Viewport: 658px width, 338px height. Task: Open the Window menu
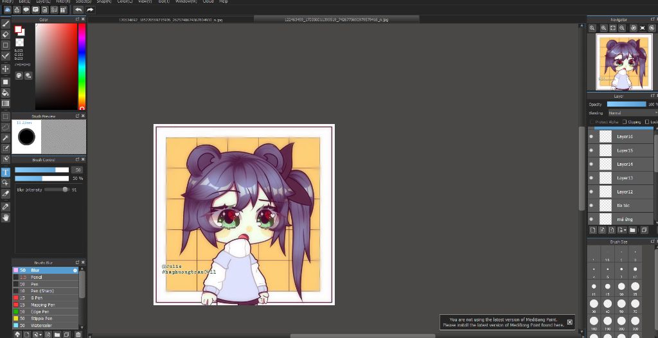click(186, 2)
